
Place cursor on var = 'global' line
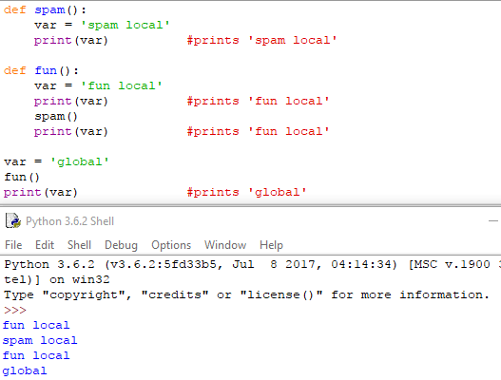pos(56,161)
